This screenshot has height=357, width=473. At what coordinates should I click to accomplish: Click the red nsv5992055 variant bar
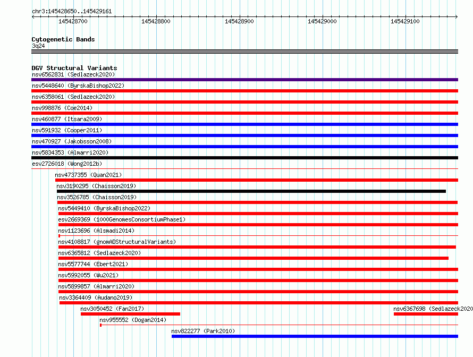[258, 280]
